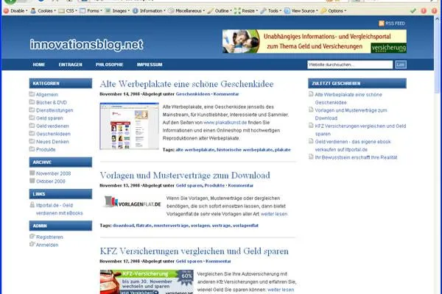The image size is (442, 294).
Task: Open recent post Ihr Bewusstsein erschafft
Action: tap(356, 157)
